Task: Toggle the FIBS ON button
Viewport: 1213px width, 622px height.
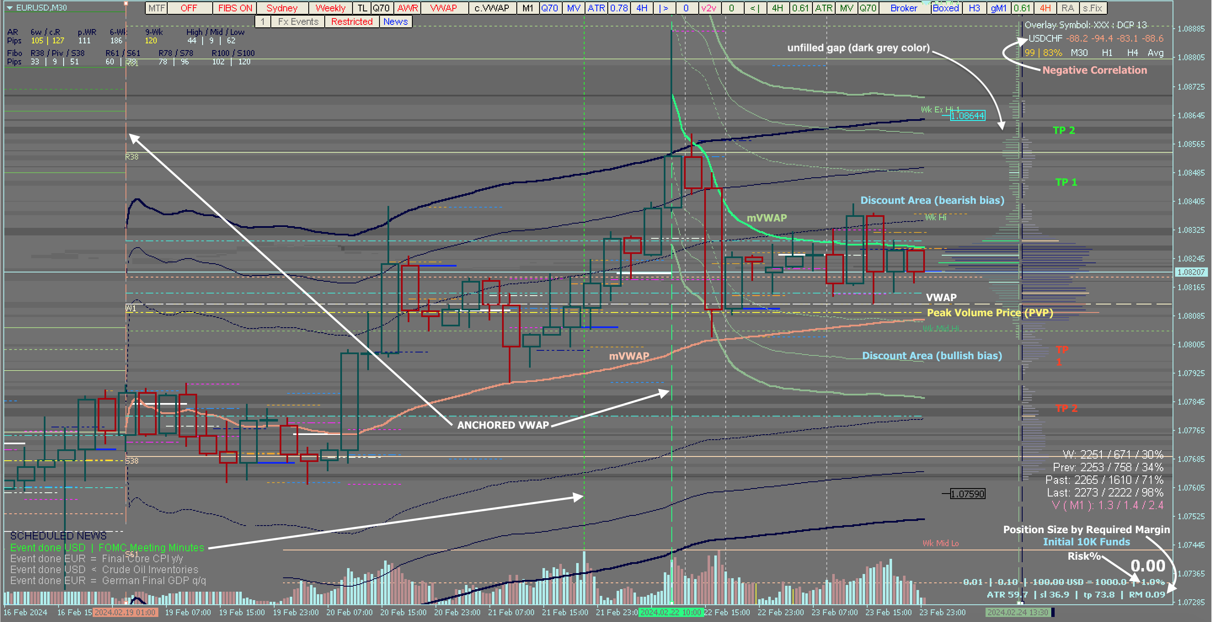Action: (x=235, y=8)
